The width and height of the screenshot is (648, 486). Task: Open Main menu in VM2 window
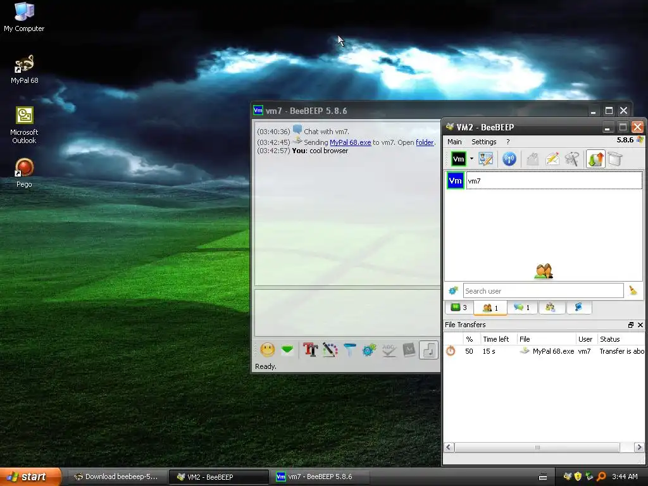tap(454, 142)
